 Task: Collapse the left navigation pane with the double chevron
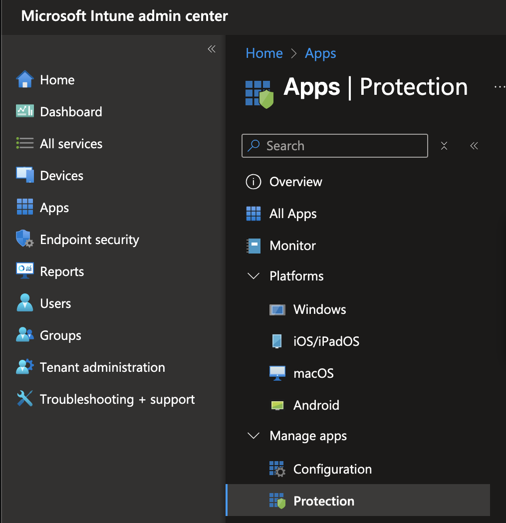[x=211, y=48]
